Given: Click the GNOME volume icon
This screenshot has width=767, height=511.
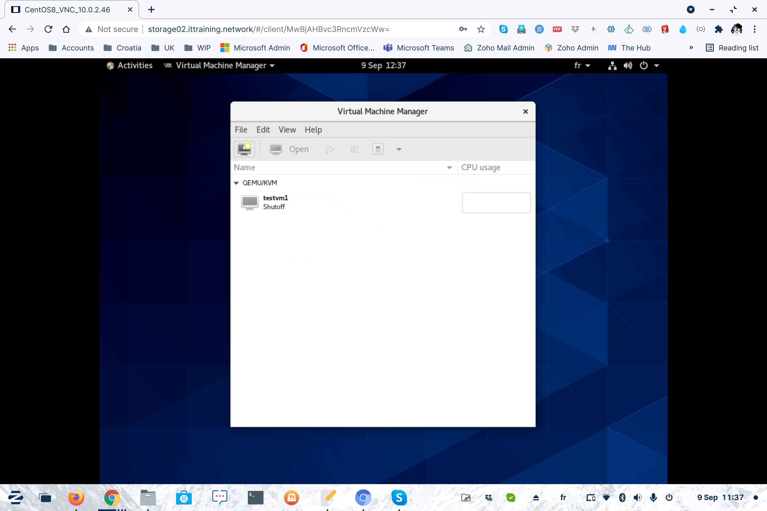Looking at the screenshot, I should 628,66.
